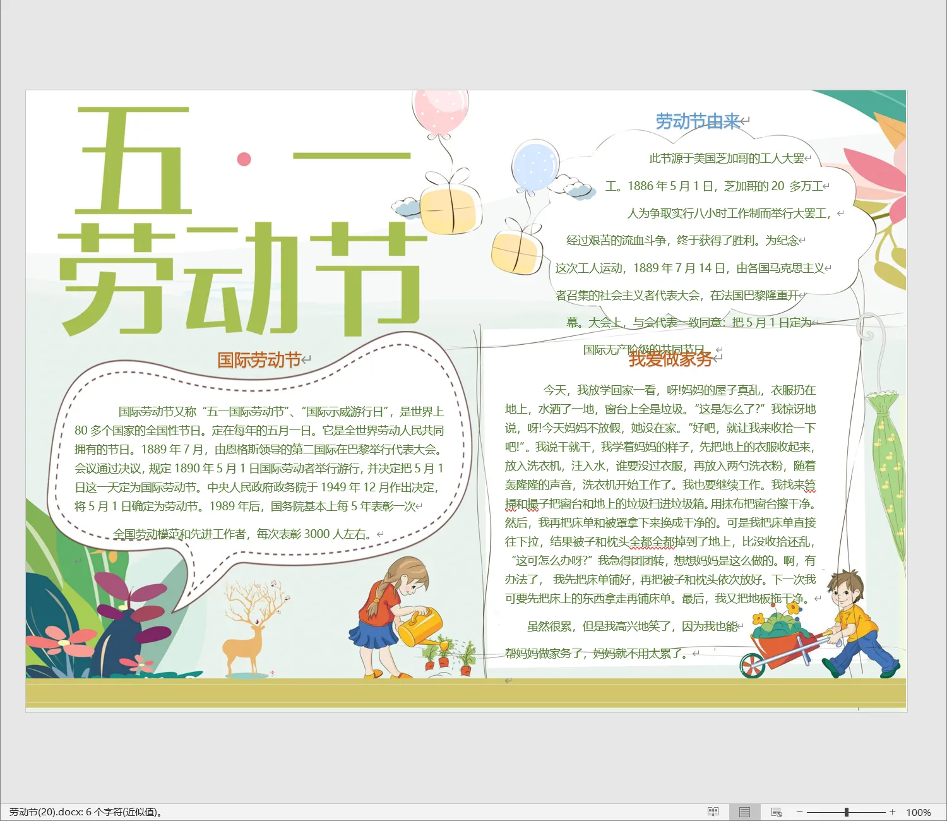
Task: Switch to Web Layout view
Action: [x=777, y=812]
